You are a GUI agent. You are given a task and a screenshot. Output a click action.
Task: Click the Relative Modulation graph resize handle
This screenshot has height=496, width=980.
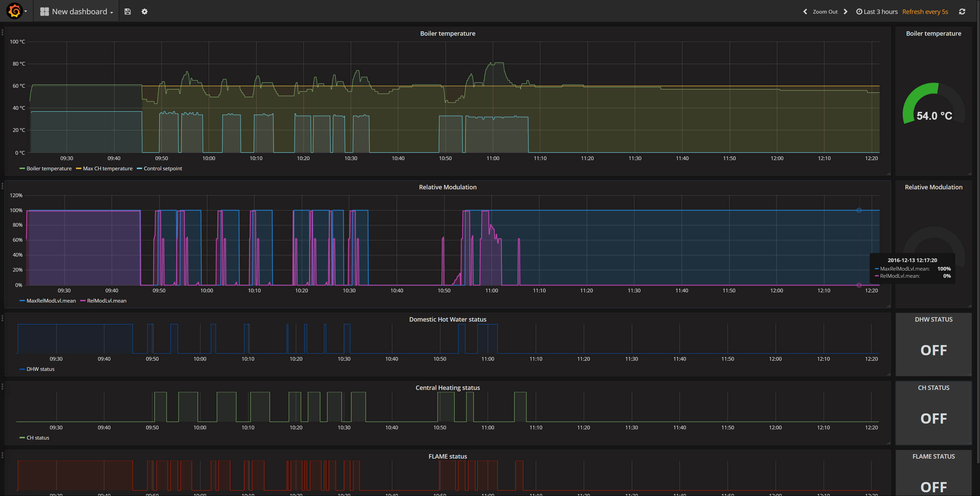pyautogui.click(x=888, y=306)
